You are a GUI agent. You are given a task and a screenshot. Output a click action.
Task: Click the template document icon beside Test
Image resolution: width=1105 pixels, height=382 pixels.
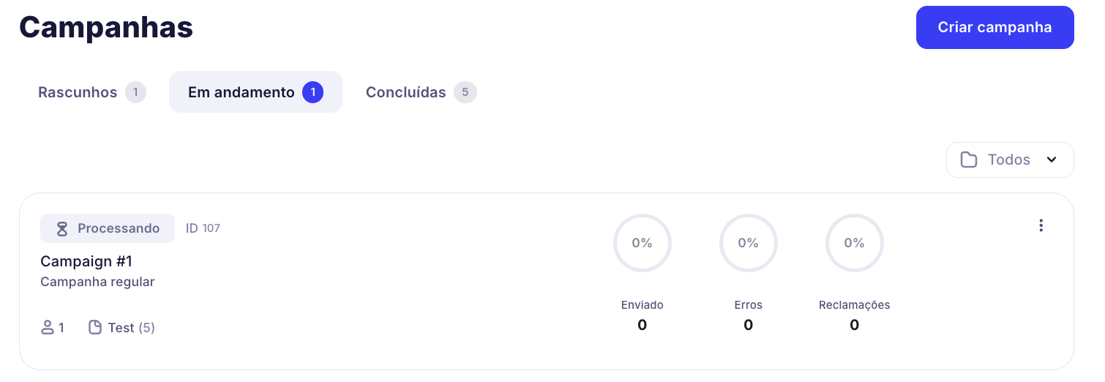tap(95, 328)
